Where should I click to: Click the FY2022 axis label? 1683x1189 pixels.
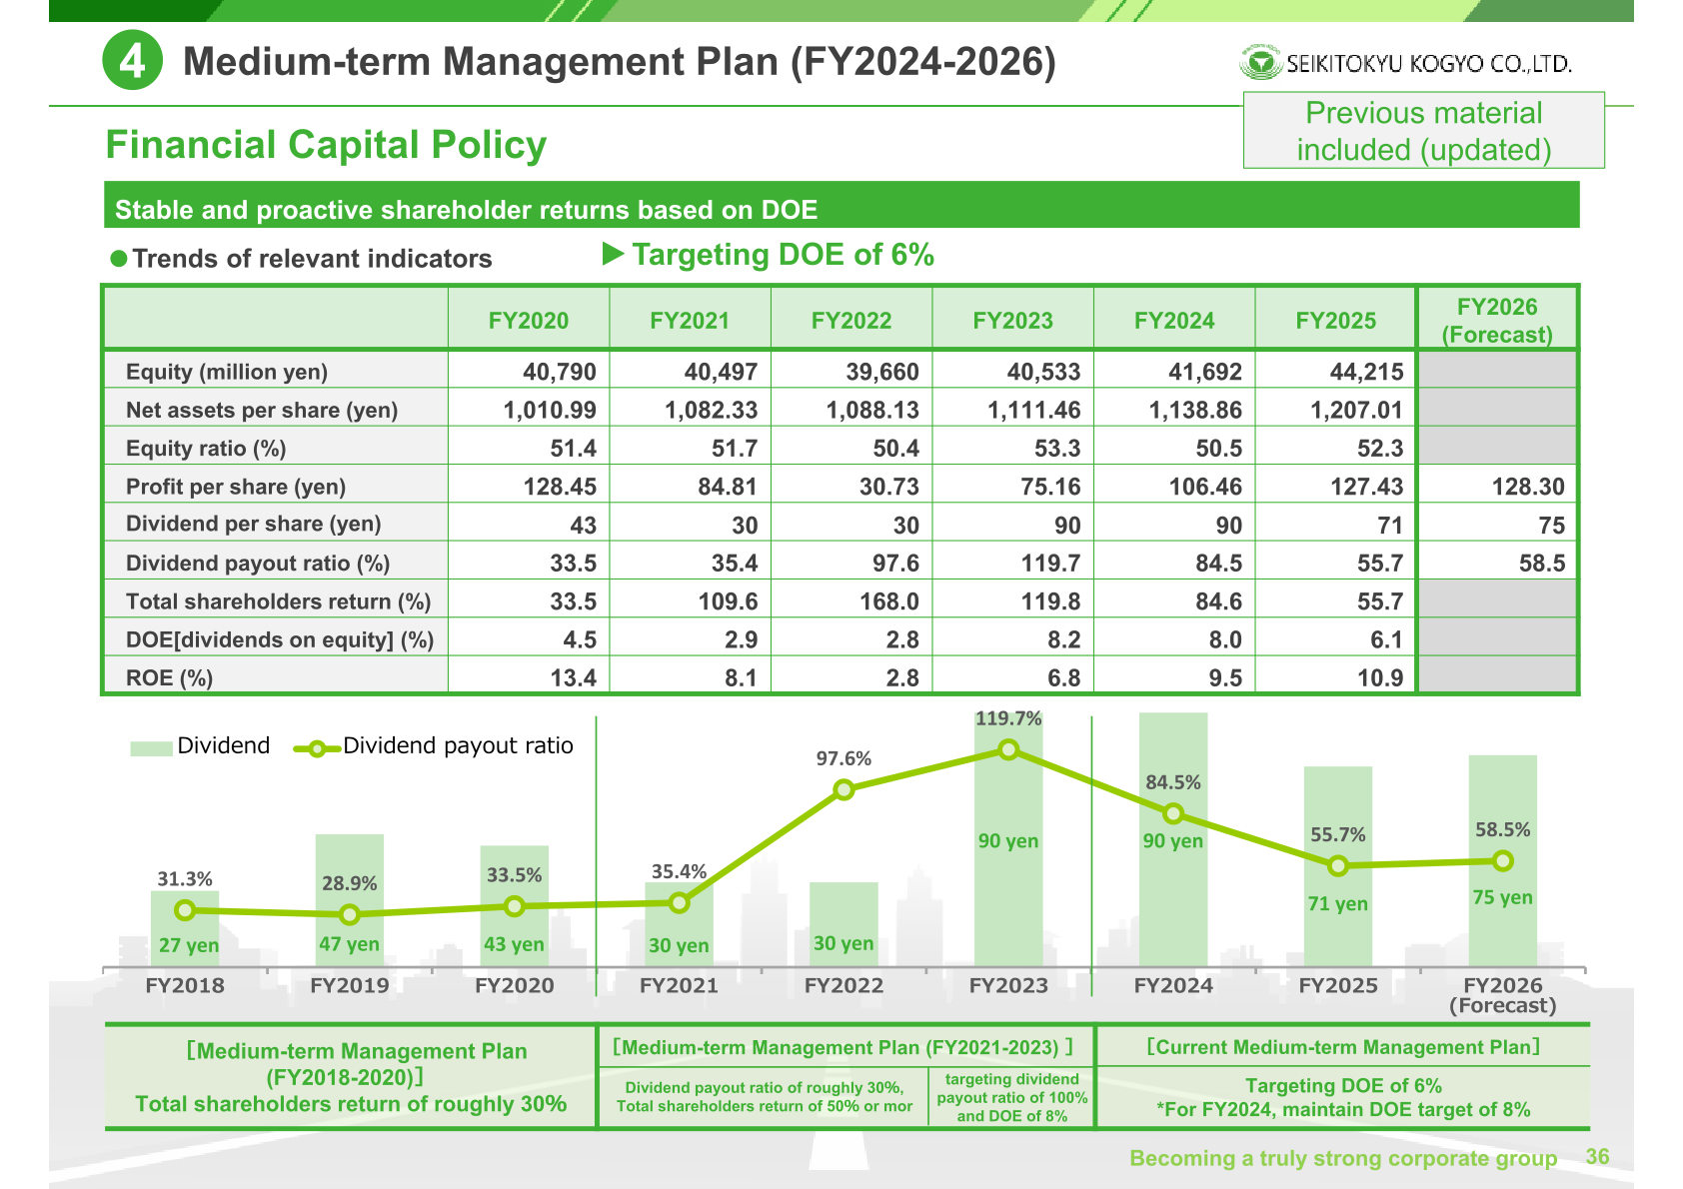coord(843,985)
